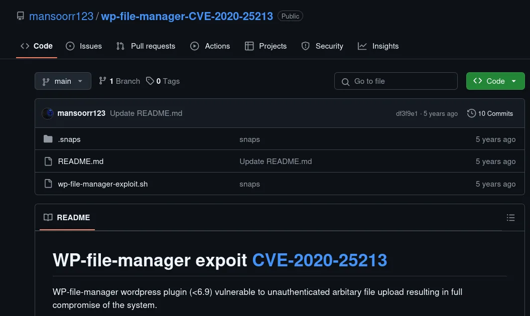Follow the CVE-2020-25213 link in the heading
The image size is (530, 316).
[319, 260]
